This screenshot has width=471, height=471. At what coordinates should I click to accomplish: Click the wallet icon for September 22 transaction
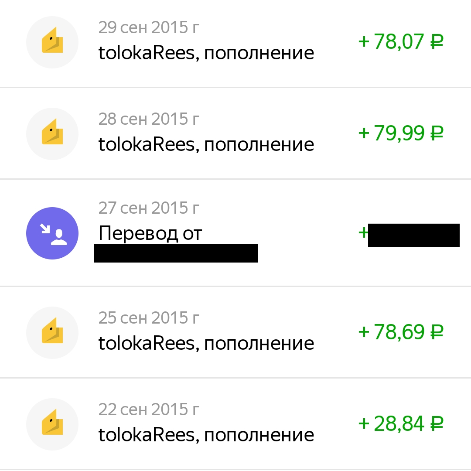(52, 424)
